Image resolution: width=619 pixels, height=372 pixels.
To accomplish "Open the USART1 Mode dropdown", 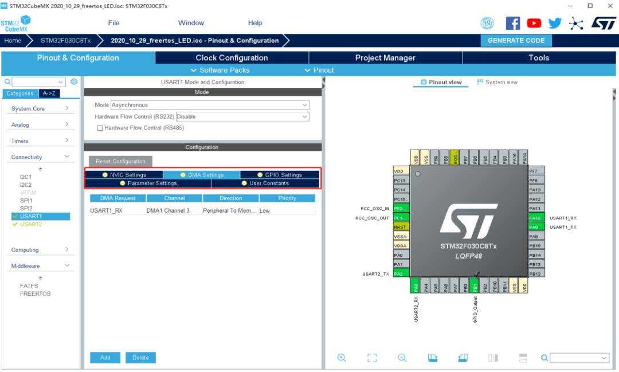I will click(x=210, y=105).
